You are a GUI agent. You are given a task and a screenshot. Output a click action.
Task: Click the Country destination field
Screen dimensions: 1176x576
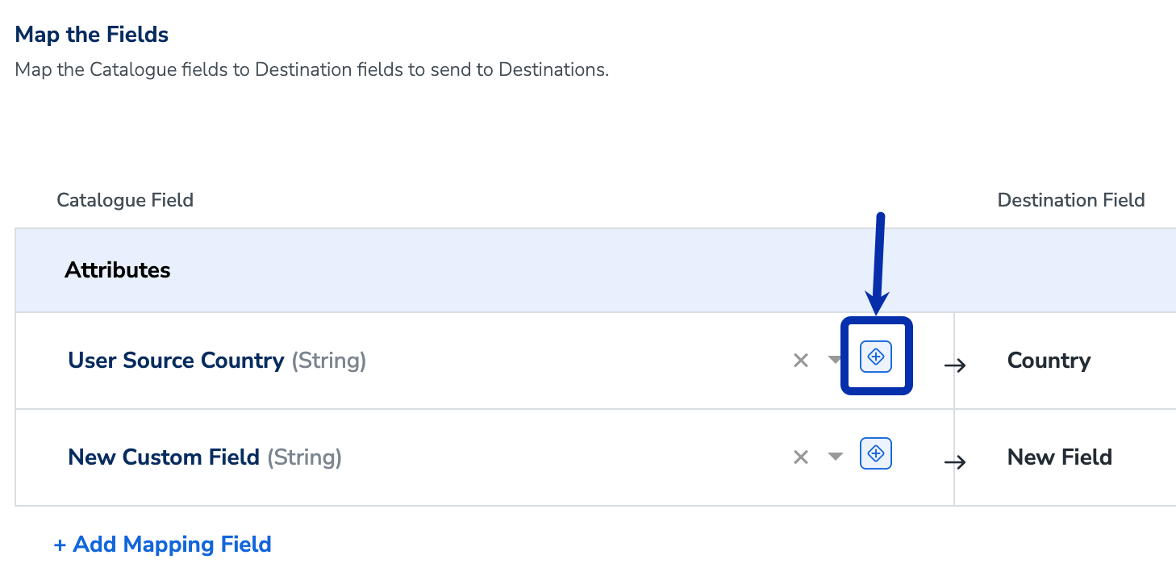click(x=1049, y=361)
